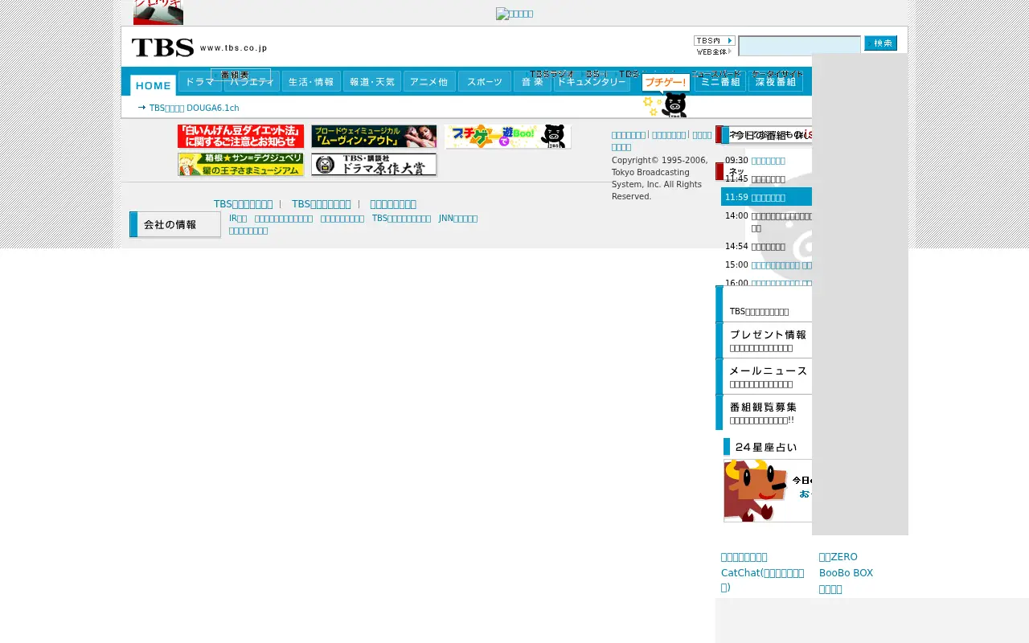Open the black pig mascot icon

[675, 104]
